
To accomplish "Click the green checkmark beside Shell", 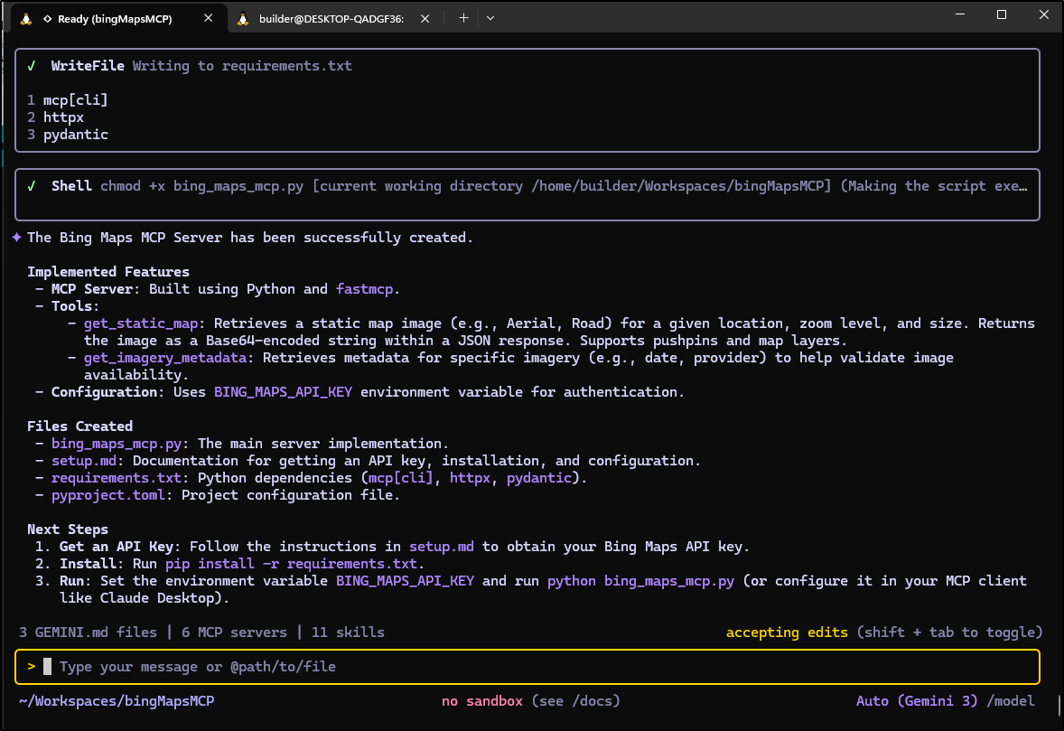I will coord(32,186).
